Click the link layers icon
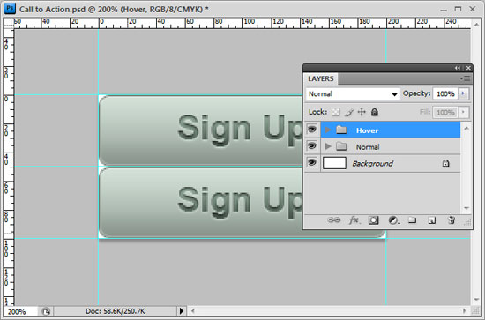The image size is (485, 320). pos(333,220)
